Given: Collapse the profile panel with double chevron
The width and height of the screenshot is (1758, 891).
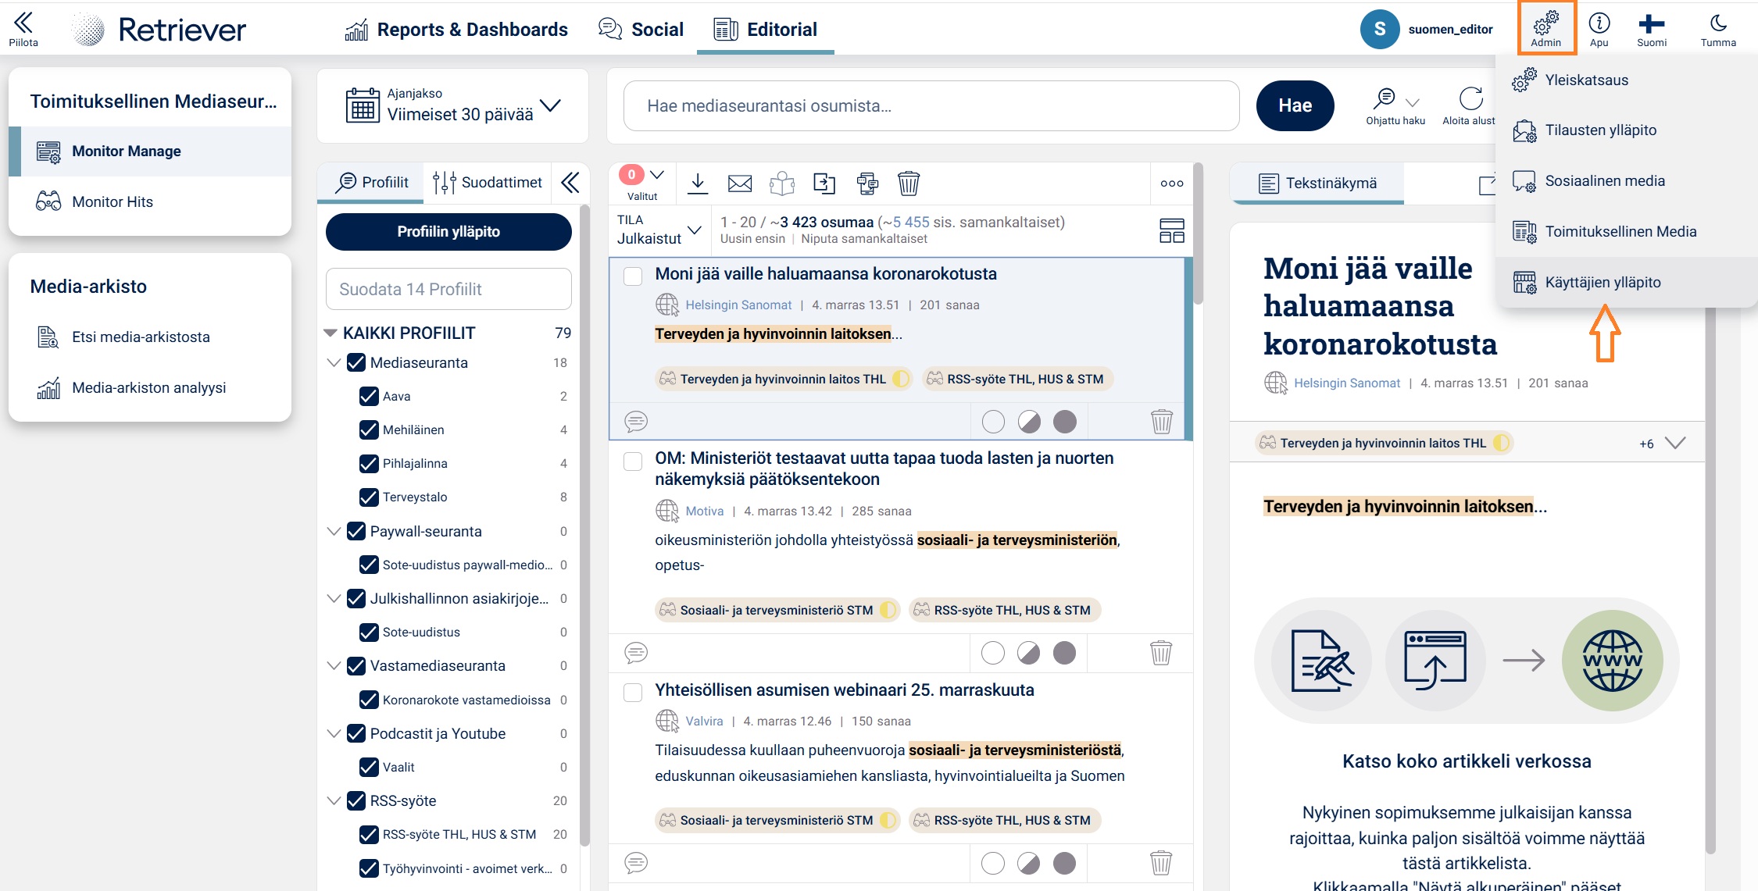Looking at the screenshot, I should click(570, 183).
